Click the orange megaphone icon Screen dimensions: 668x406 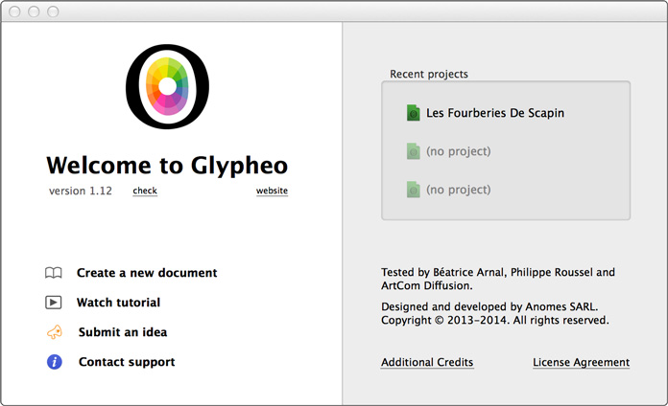coord(55,332)
